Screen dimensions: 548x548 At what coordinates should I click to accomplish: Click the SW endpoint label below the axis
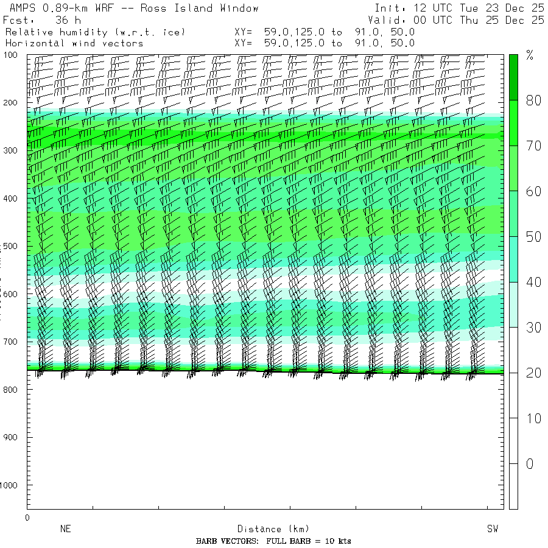492,529
